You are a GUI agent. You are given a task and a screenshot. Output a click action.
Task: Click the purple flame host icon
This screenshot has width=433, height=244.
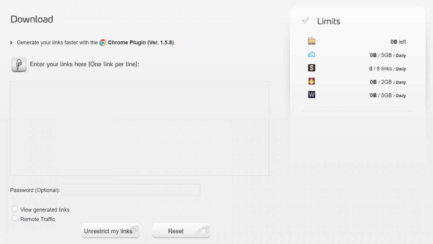(312, 81)
